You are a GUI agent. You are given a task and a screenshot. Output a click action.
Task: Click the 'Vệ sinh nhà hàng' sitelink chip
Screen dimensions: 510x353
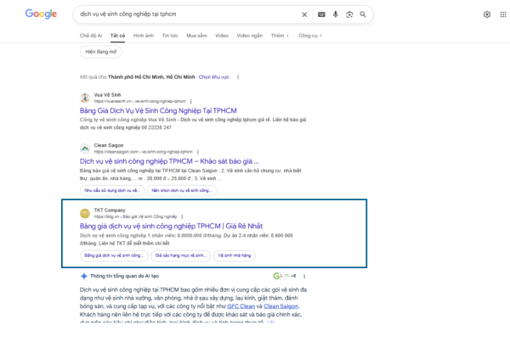click(235, 255)
